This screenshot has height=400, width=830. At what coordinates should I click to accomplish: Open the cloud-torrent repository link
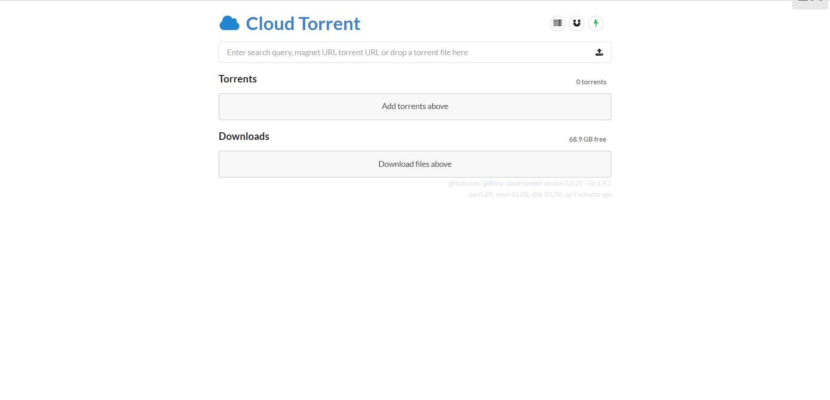tap(523, 183)
